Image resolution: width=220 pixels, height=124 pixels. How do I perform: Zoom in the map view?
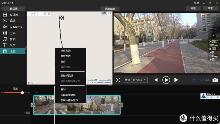point(49,14)
